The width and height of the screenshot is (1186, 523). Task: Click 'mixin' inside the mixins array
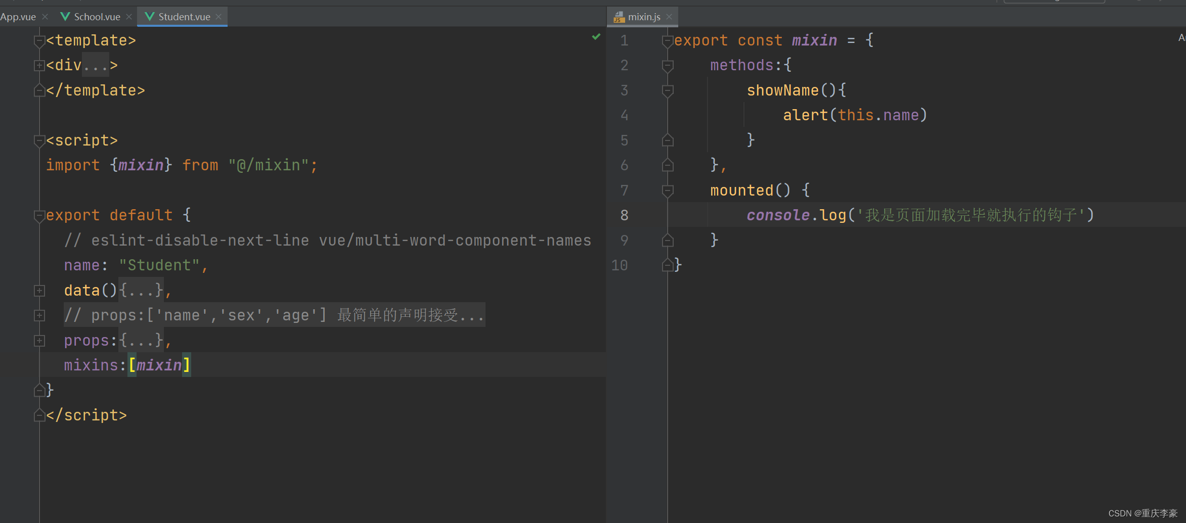(159, 365)
